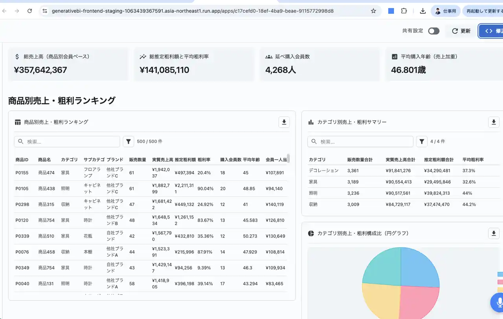
Task: Download the カテゴリ別 pie chart
Action: click(494, 233)
